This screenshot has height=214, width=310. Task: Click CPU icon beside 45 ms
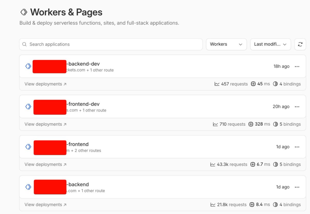[253, 84]
